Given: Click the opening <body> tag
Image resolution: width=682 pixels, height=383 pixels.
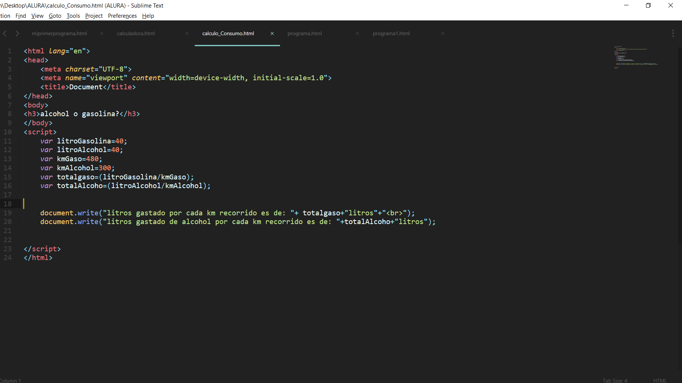Looking at the screenshot, I should pyautogui.click(x=36, y=105).
